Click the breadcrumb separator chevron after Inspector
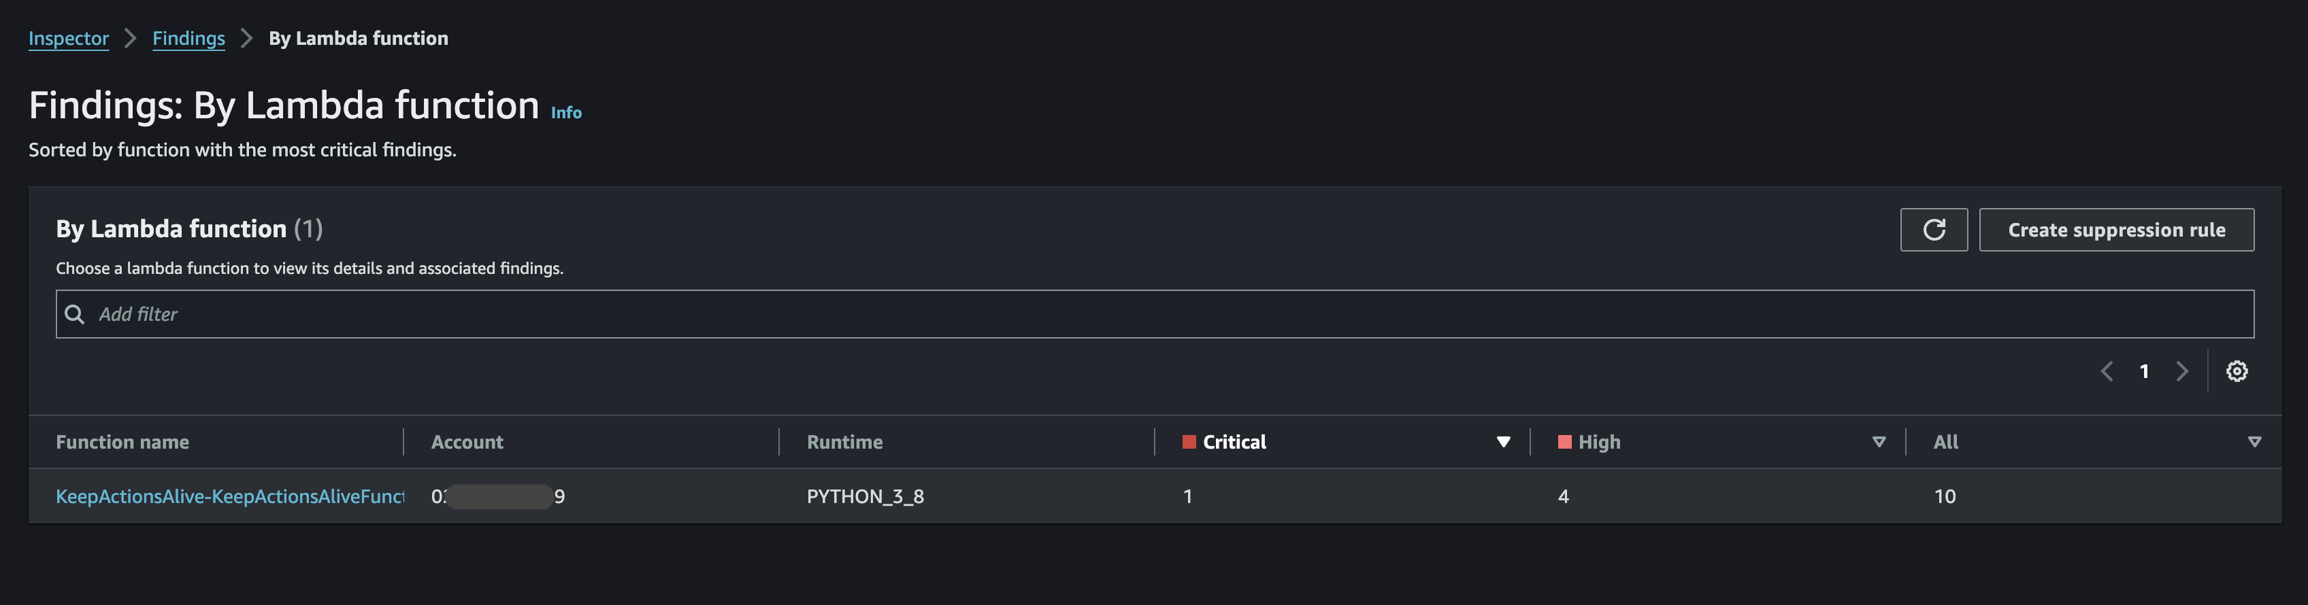This screenshot has width=2308, height=605. (x=131, y=39)
